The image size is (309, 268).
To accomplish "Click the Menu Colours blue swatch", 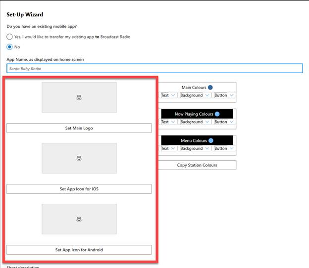I will (211, 140).
